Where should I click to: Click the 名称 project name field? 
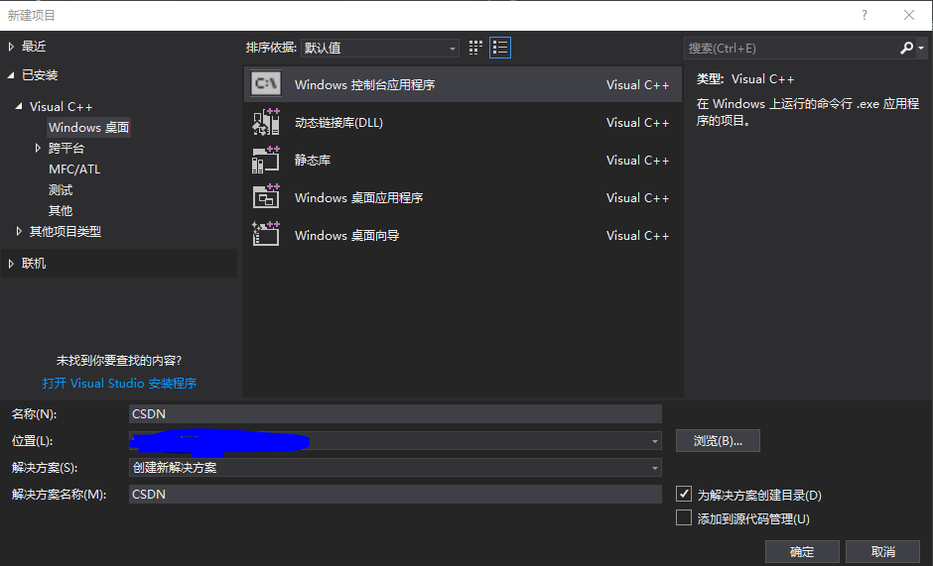point(395,414)
